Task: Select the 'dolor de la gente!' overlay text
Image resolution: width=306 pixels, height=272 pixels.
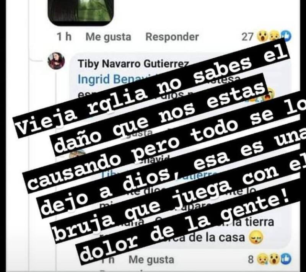Action: [187, 226]
